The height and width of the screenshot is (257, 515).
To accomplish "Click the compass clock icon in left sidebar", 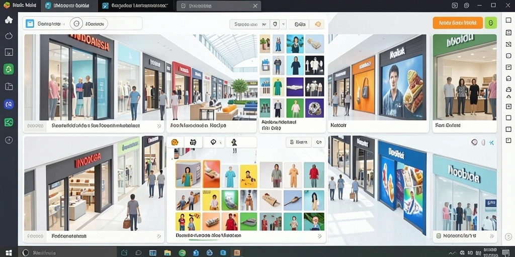I will (x=9, y=140).
